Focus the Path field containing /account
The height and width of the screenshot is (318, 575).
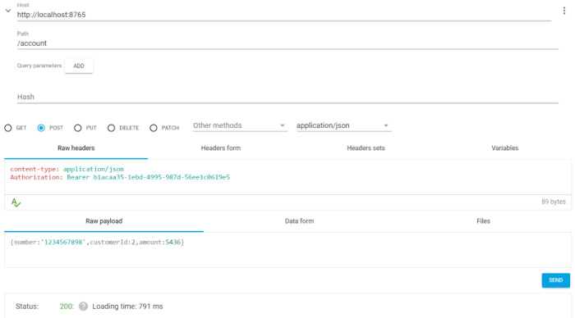click(x=287, y=43)
